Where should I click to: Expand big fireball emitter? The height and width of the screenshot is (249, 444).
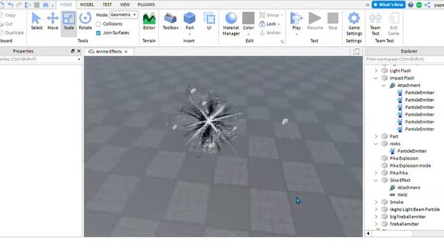coord(376,216)
